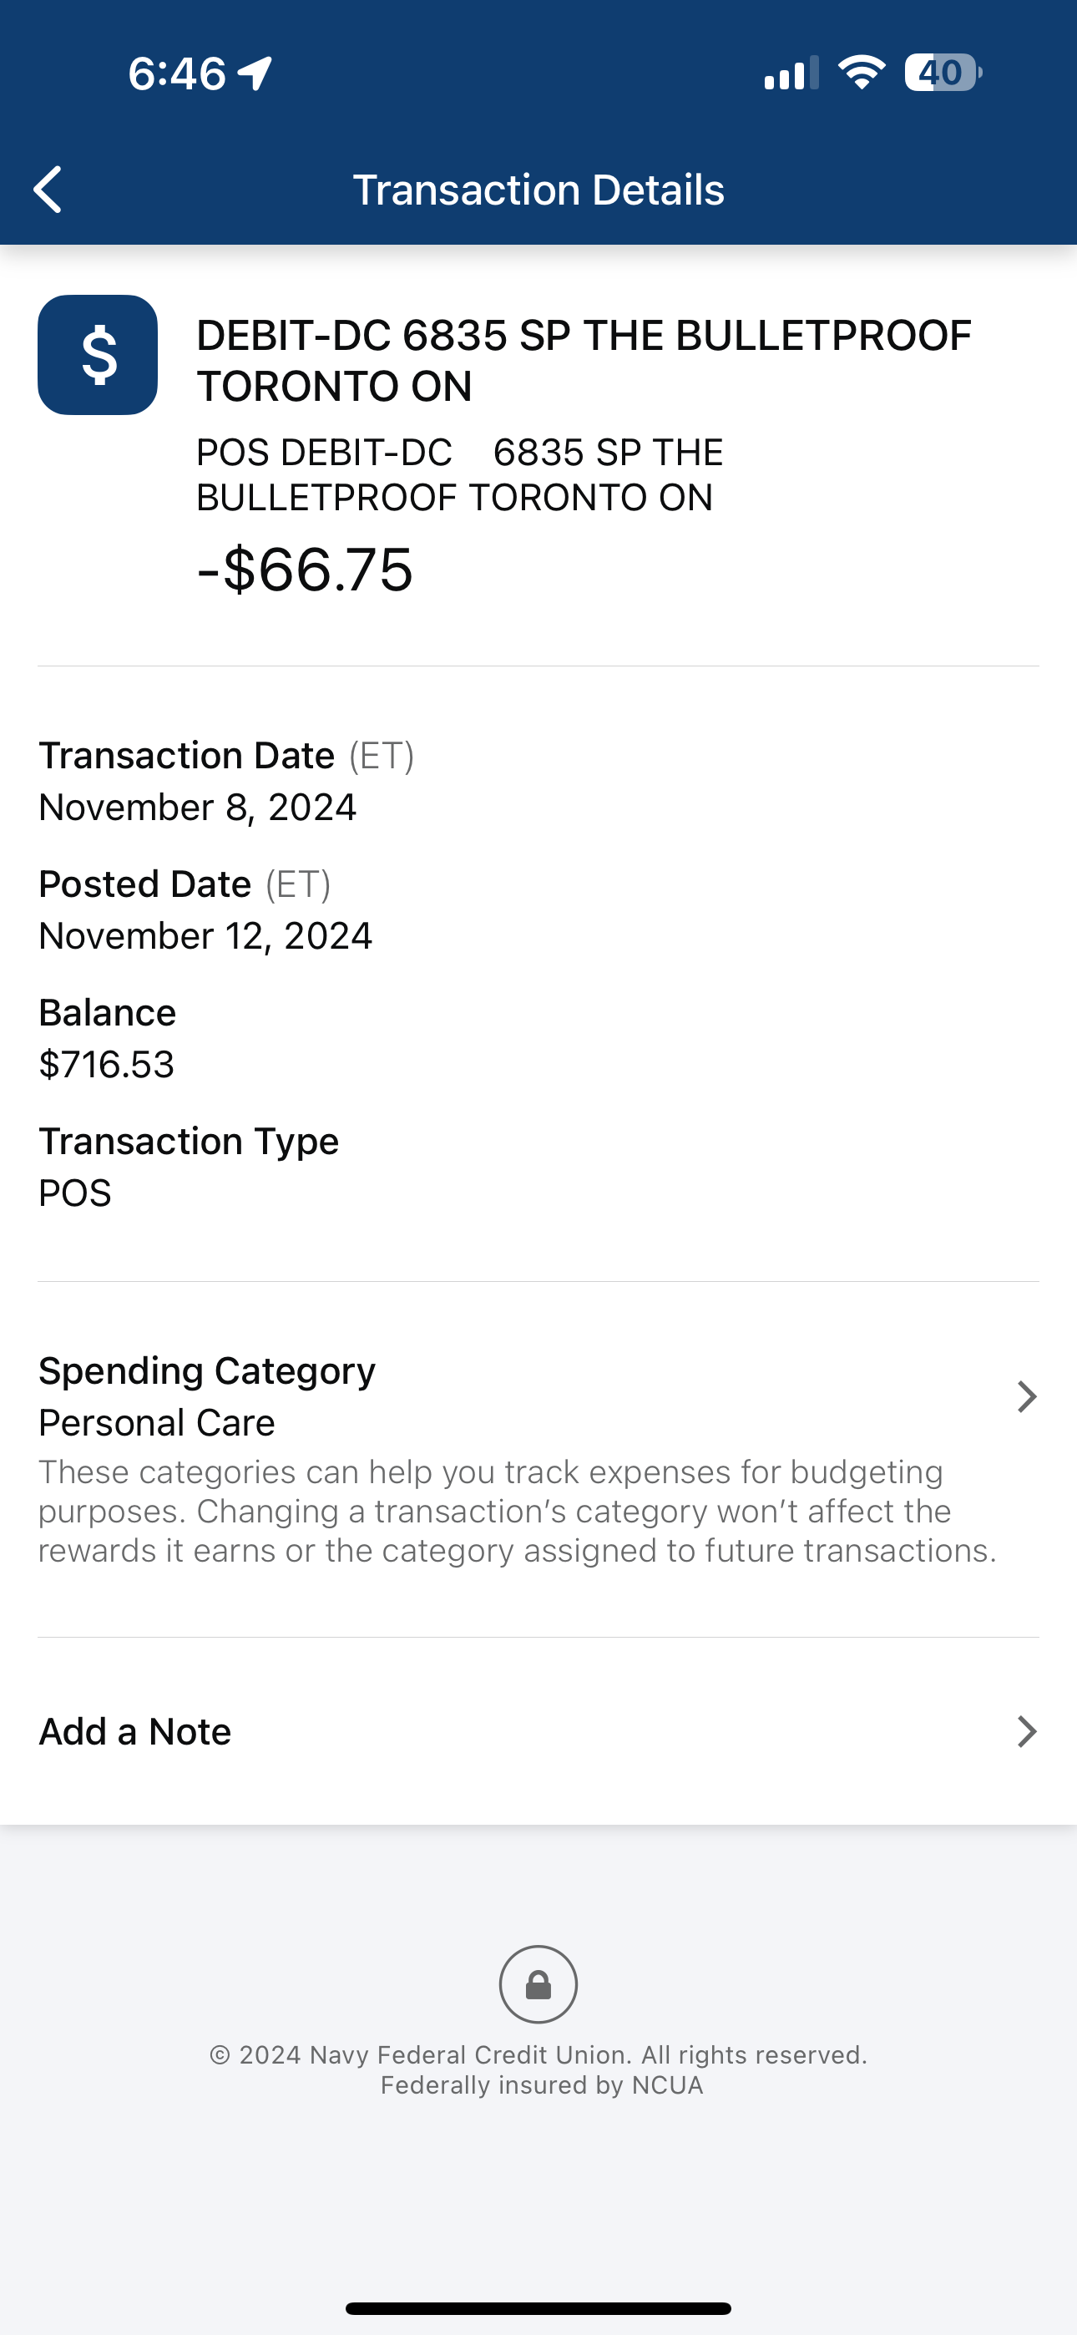Viewport: 1077px width, 2335px height.
Task: Tap the Navy Federal Credit Union copyright text
Action: [538, 2055]
